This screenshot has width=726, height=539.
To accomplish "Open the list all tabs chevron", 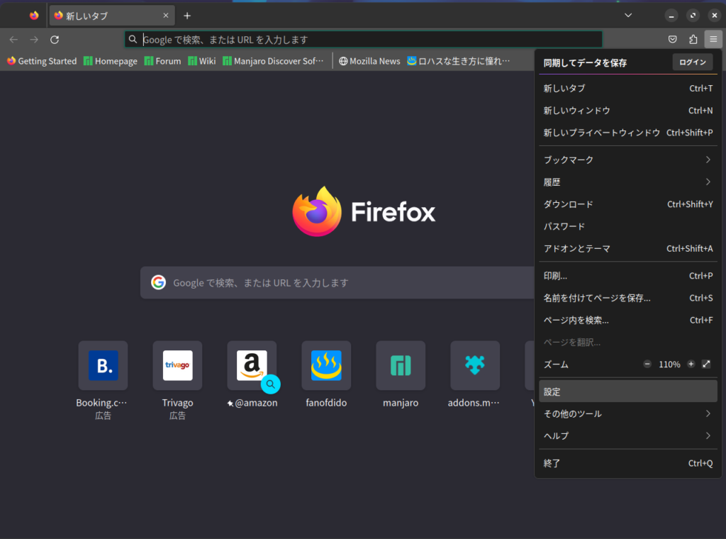I will 628,16.
